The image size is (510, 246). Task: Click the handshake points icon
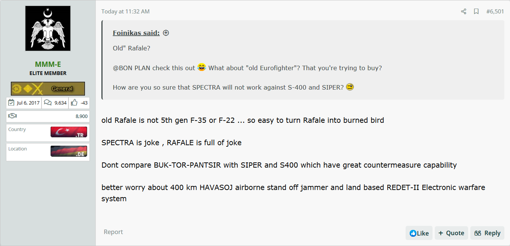12,116
